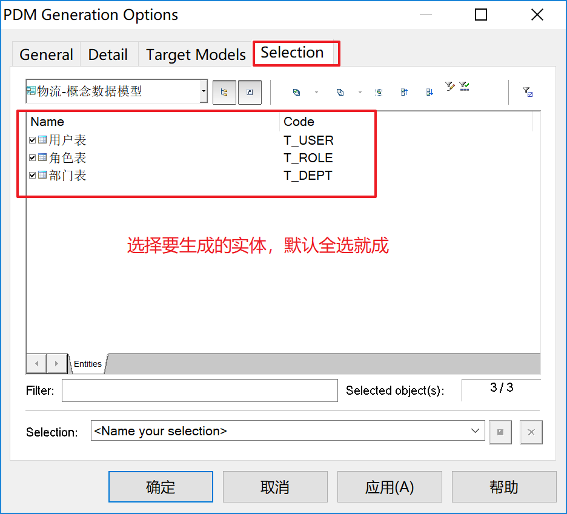This screenshot has width=567, height=514.
Task: Close the PDM Generation Options dialog
Action: coord(537,15)
